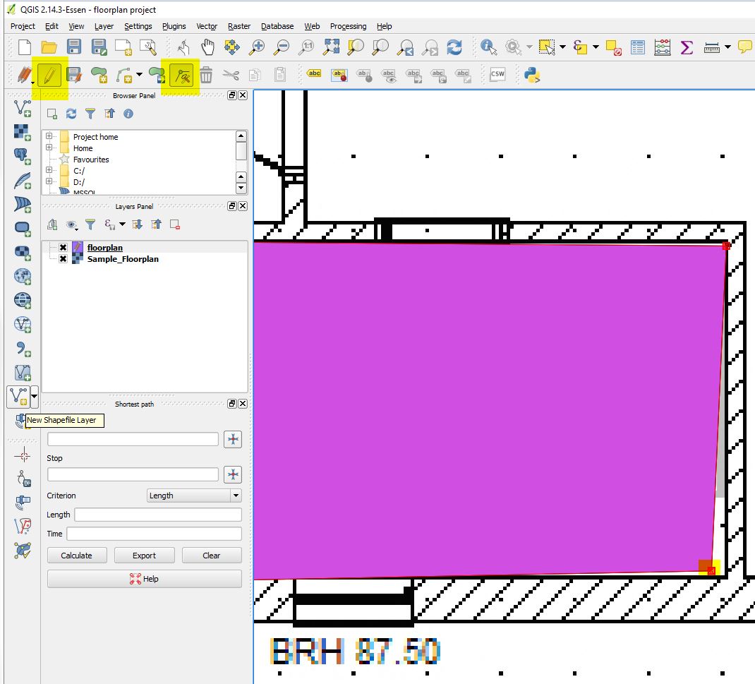Viewport: 755px width, 684px height.
Task: Expand the C:/ drive node
Action: coord(49,170)
